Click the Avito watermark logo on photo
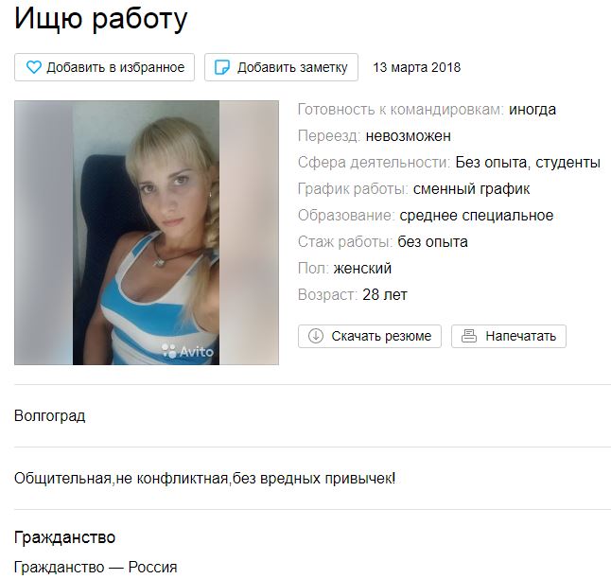611x579 pixels. 187,351
